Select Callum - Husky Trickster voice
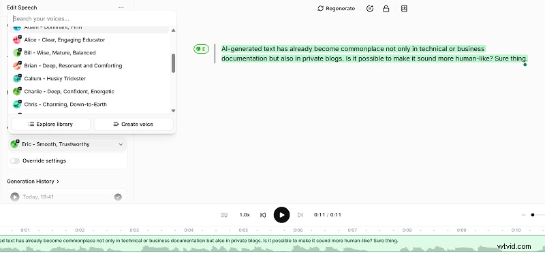Viewport: 545px width, 253px height. (90, 78)
